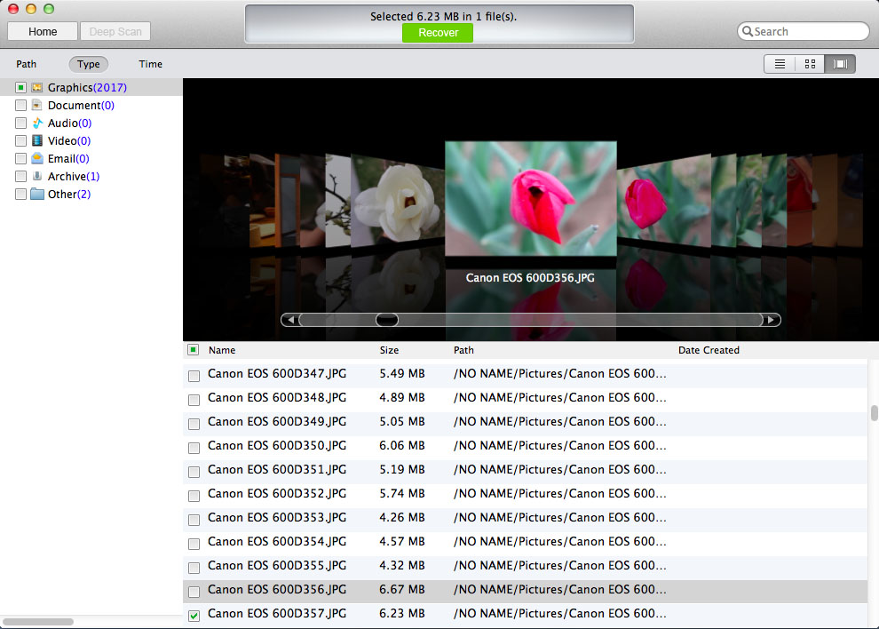879x629 pixels.
Task: Click the Other category folder icon
Action: coord(37,195)
